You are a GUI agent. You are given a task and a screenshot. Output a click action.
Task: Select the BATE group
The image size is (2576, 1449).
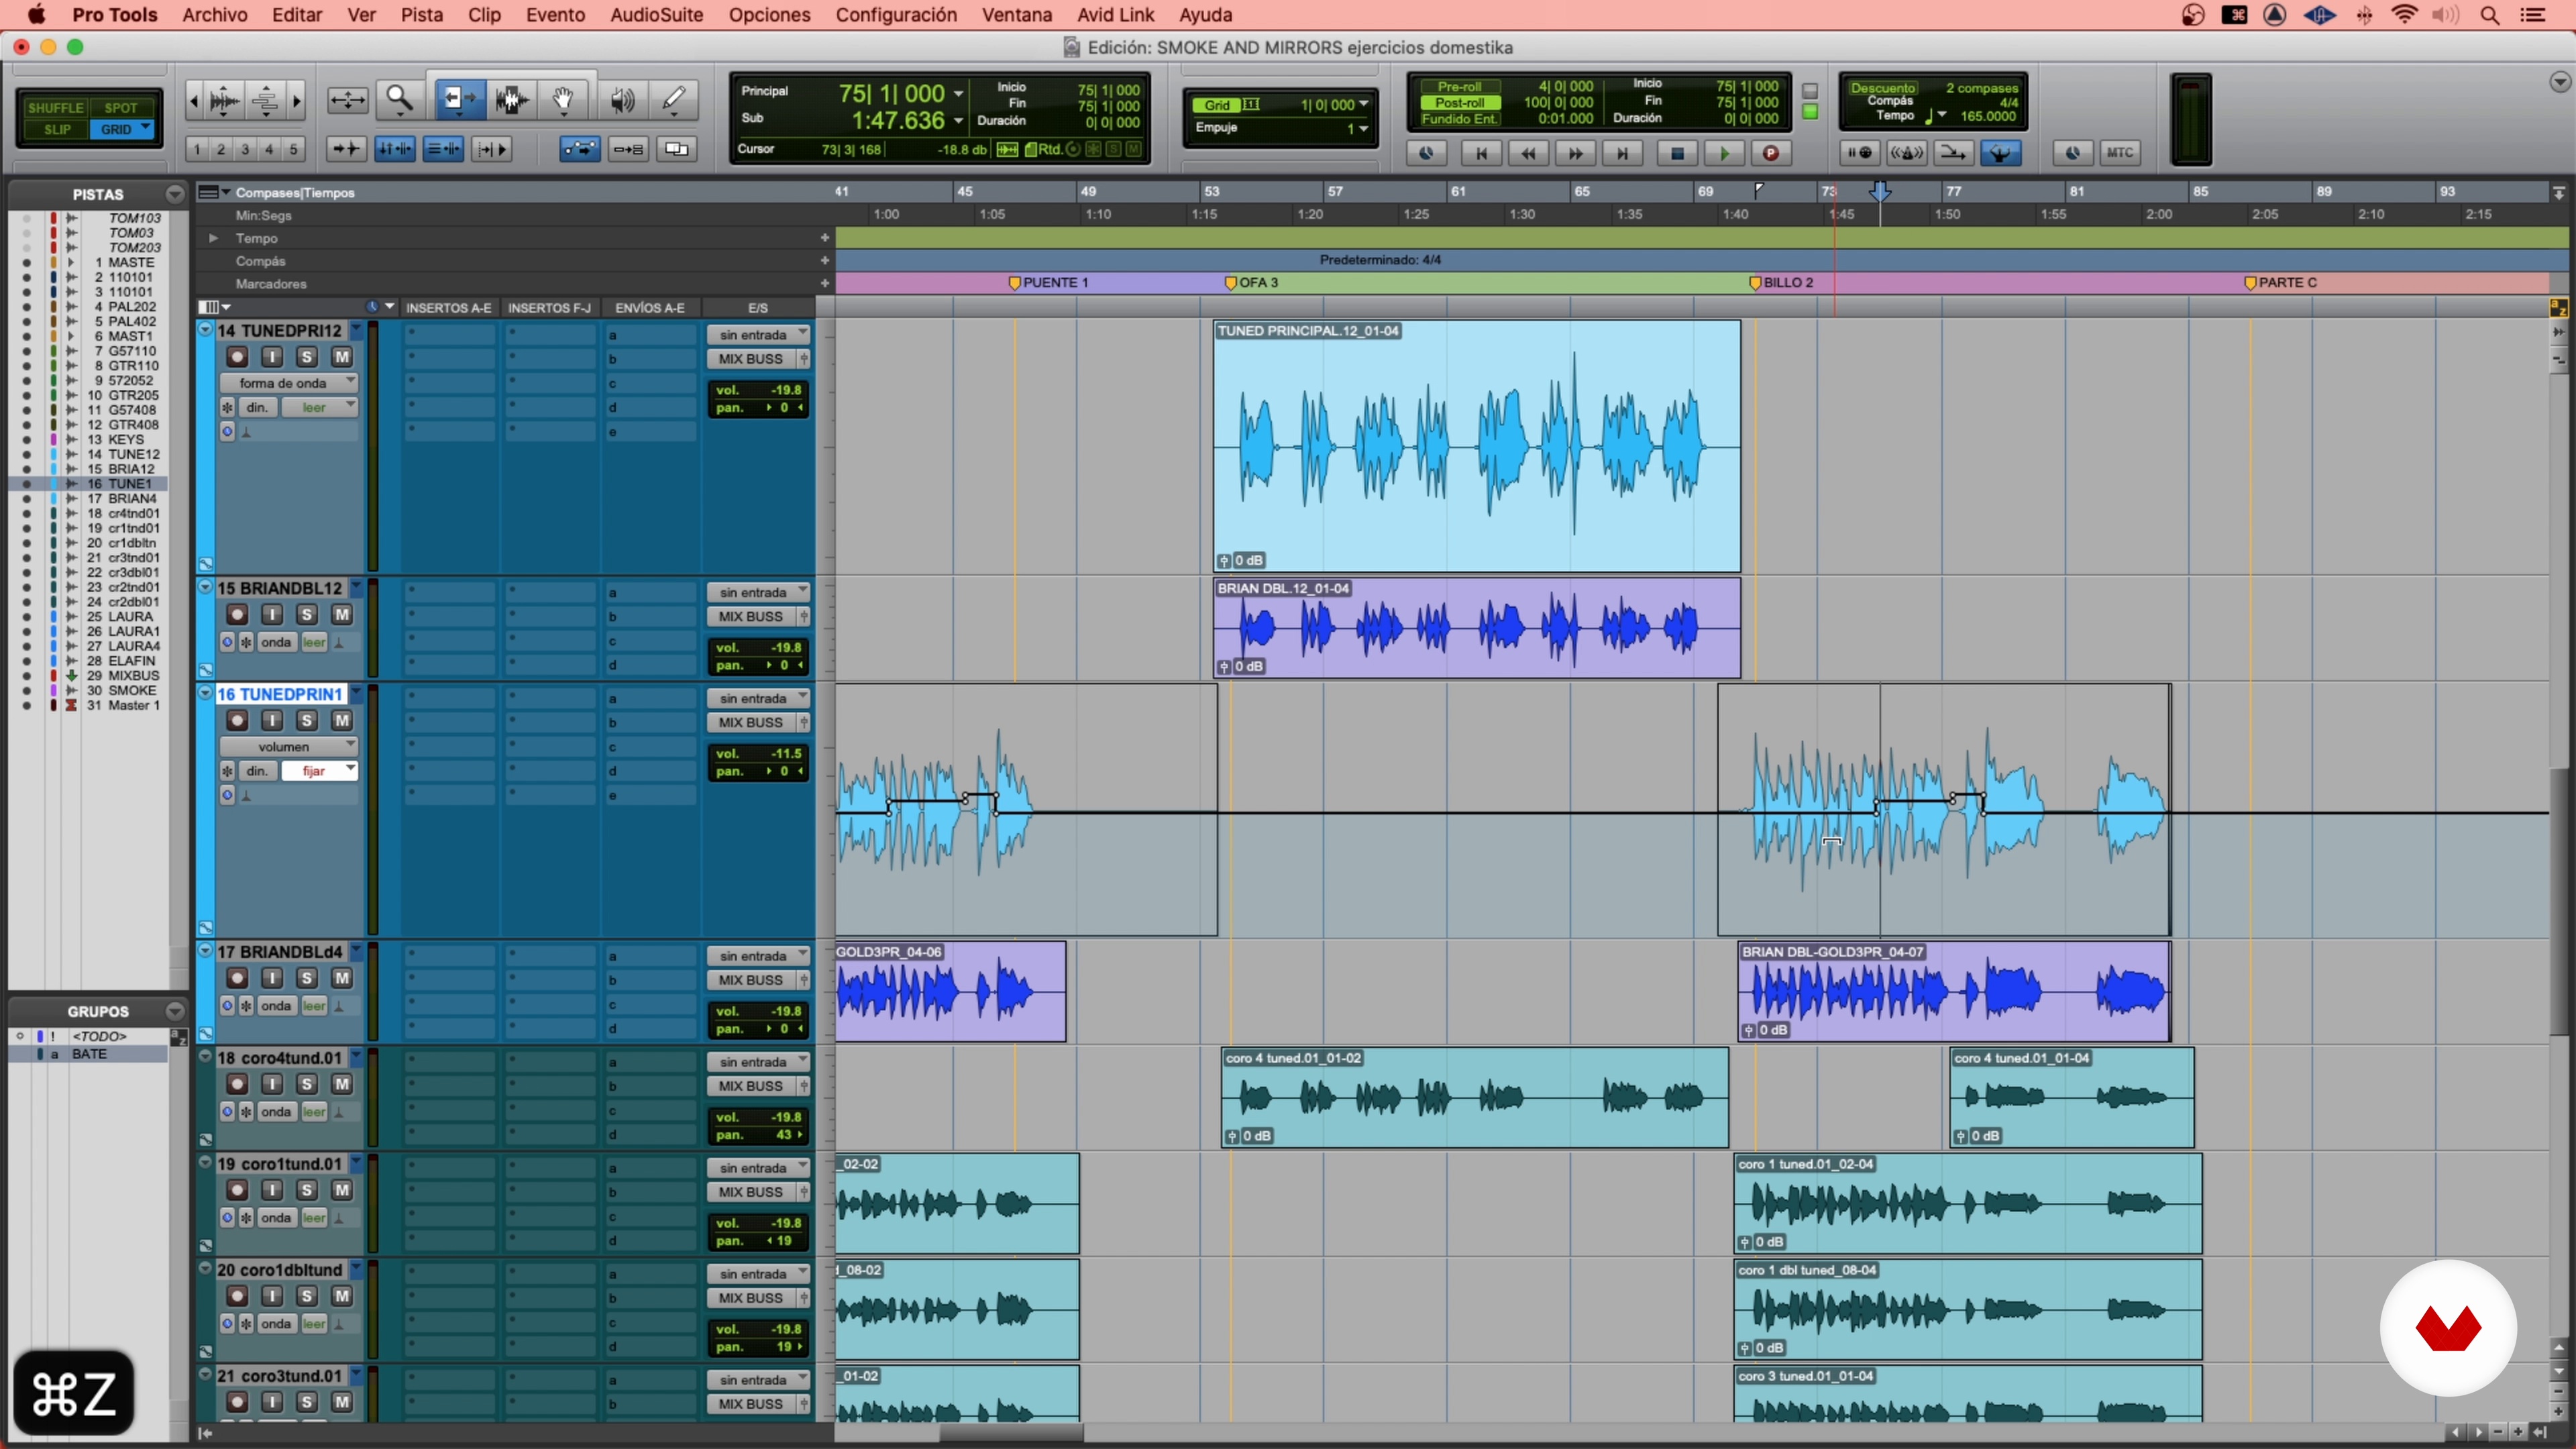89,1054
